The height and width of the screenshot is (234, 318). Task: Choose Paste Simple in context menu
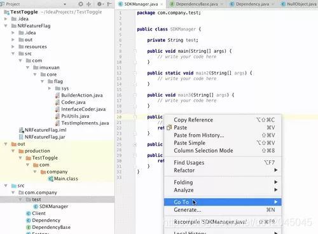[223, 143]
